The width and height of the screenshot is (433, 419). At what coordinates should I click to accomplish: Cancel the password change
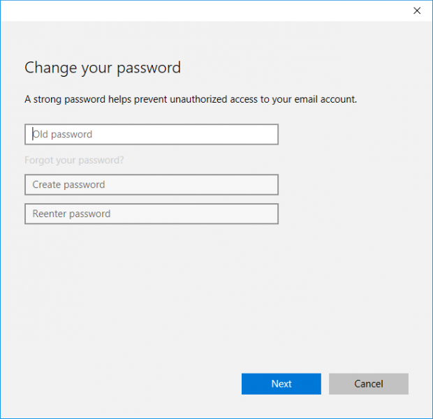(368, 383)
